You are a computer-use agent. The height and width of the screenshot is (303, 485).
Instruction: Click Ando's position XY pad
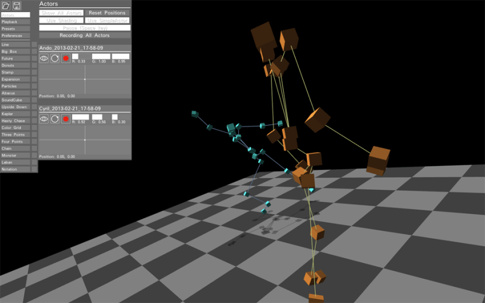[x=85, y=79]
